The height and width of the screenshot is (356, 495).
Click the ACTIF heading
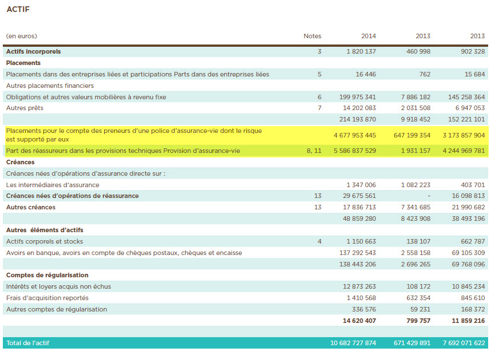[x=18, y=10]
